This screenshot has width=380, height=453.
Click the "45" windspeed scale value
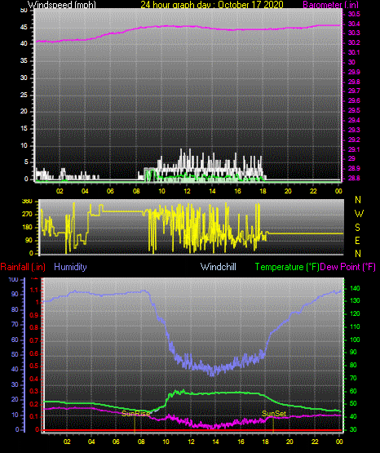pyautogui.click(x=24, y=28)
